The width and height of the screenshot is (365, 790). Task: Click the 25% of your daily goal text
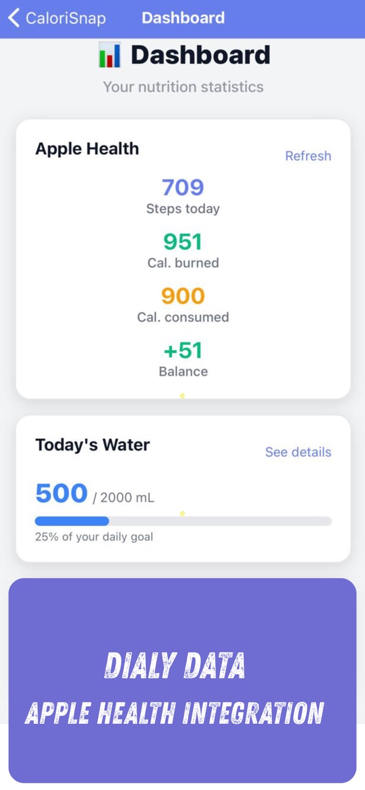click(x=94, y=536)
